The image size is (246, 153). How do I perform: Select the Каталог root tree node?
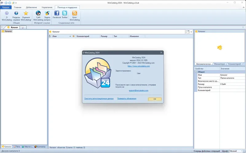click(7, 31)
